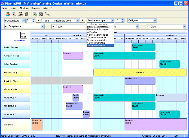Viewport: 189px width, 138px height.
Task: Select the Gregory Julio resource row
Action: tap(16, 89)
